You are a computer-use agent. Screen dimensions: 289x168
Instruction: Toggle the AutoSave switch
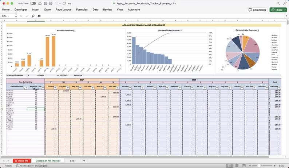pyautogui.click(x=33, y=4)
